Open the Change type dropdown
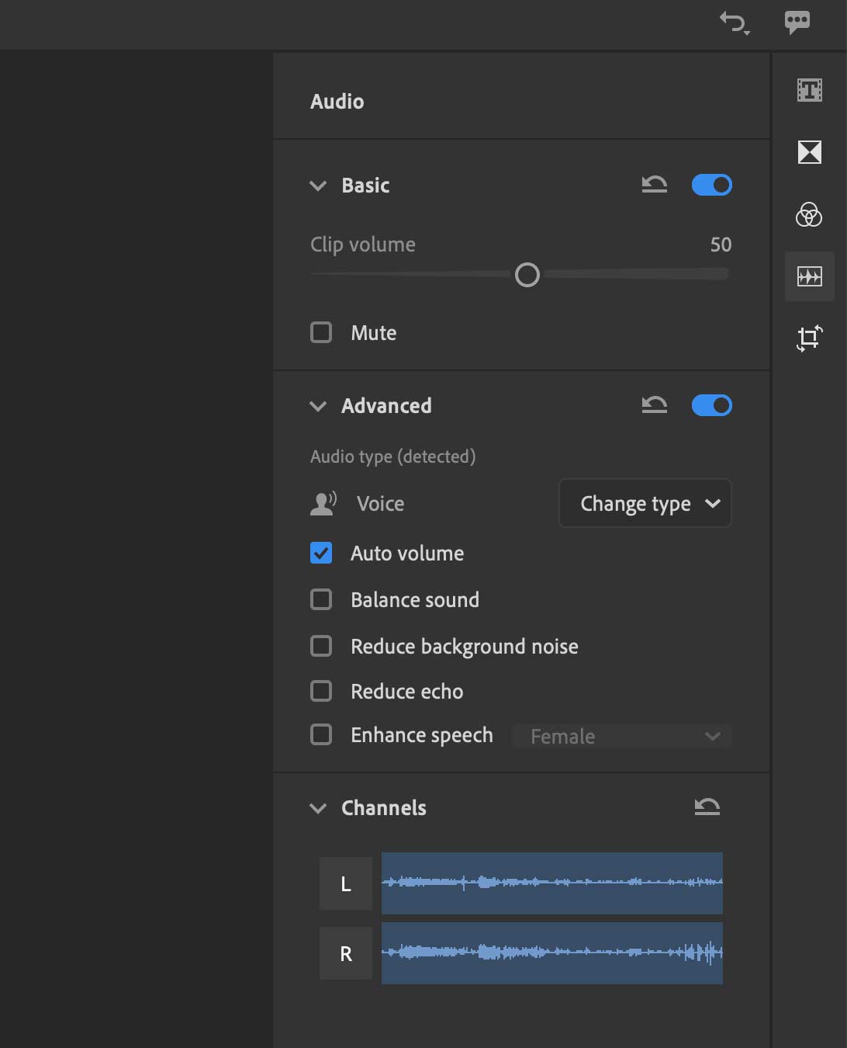The image size is (847, 1048). point(645,503)
